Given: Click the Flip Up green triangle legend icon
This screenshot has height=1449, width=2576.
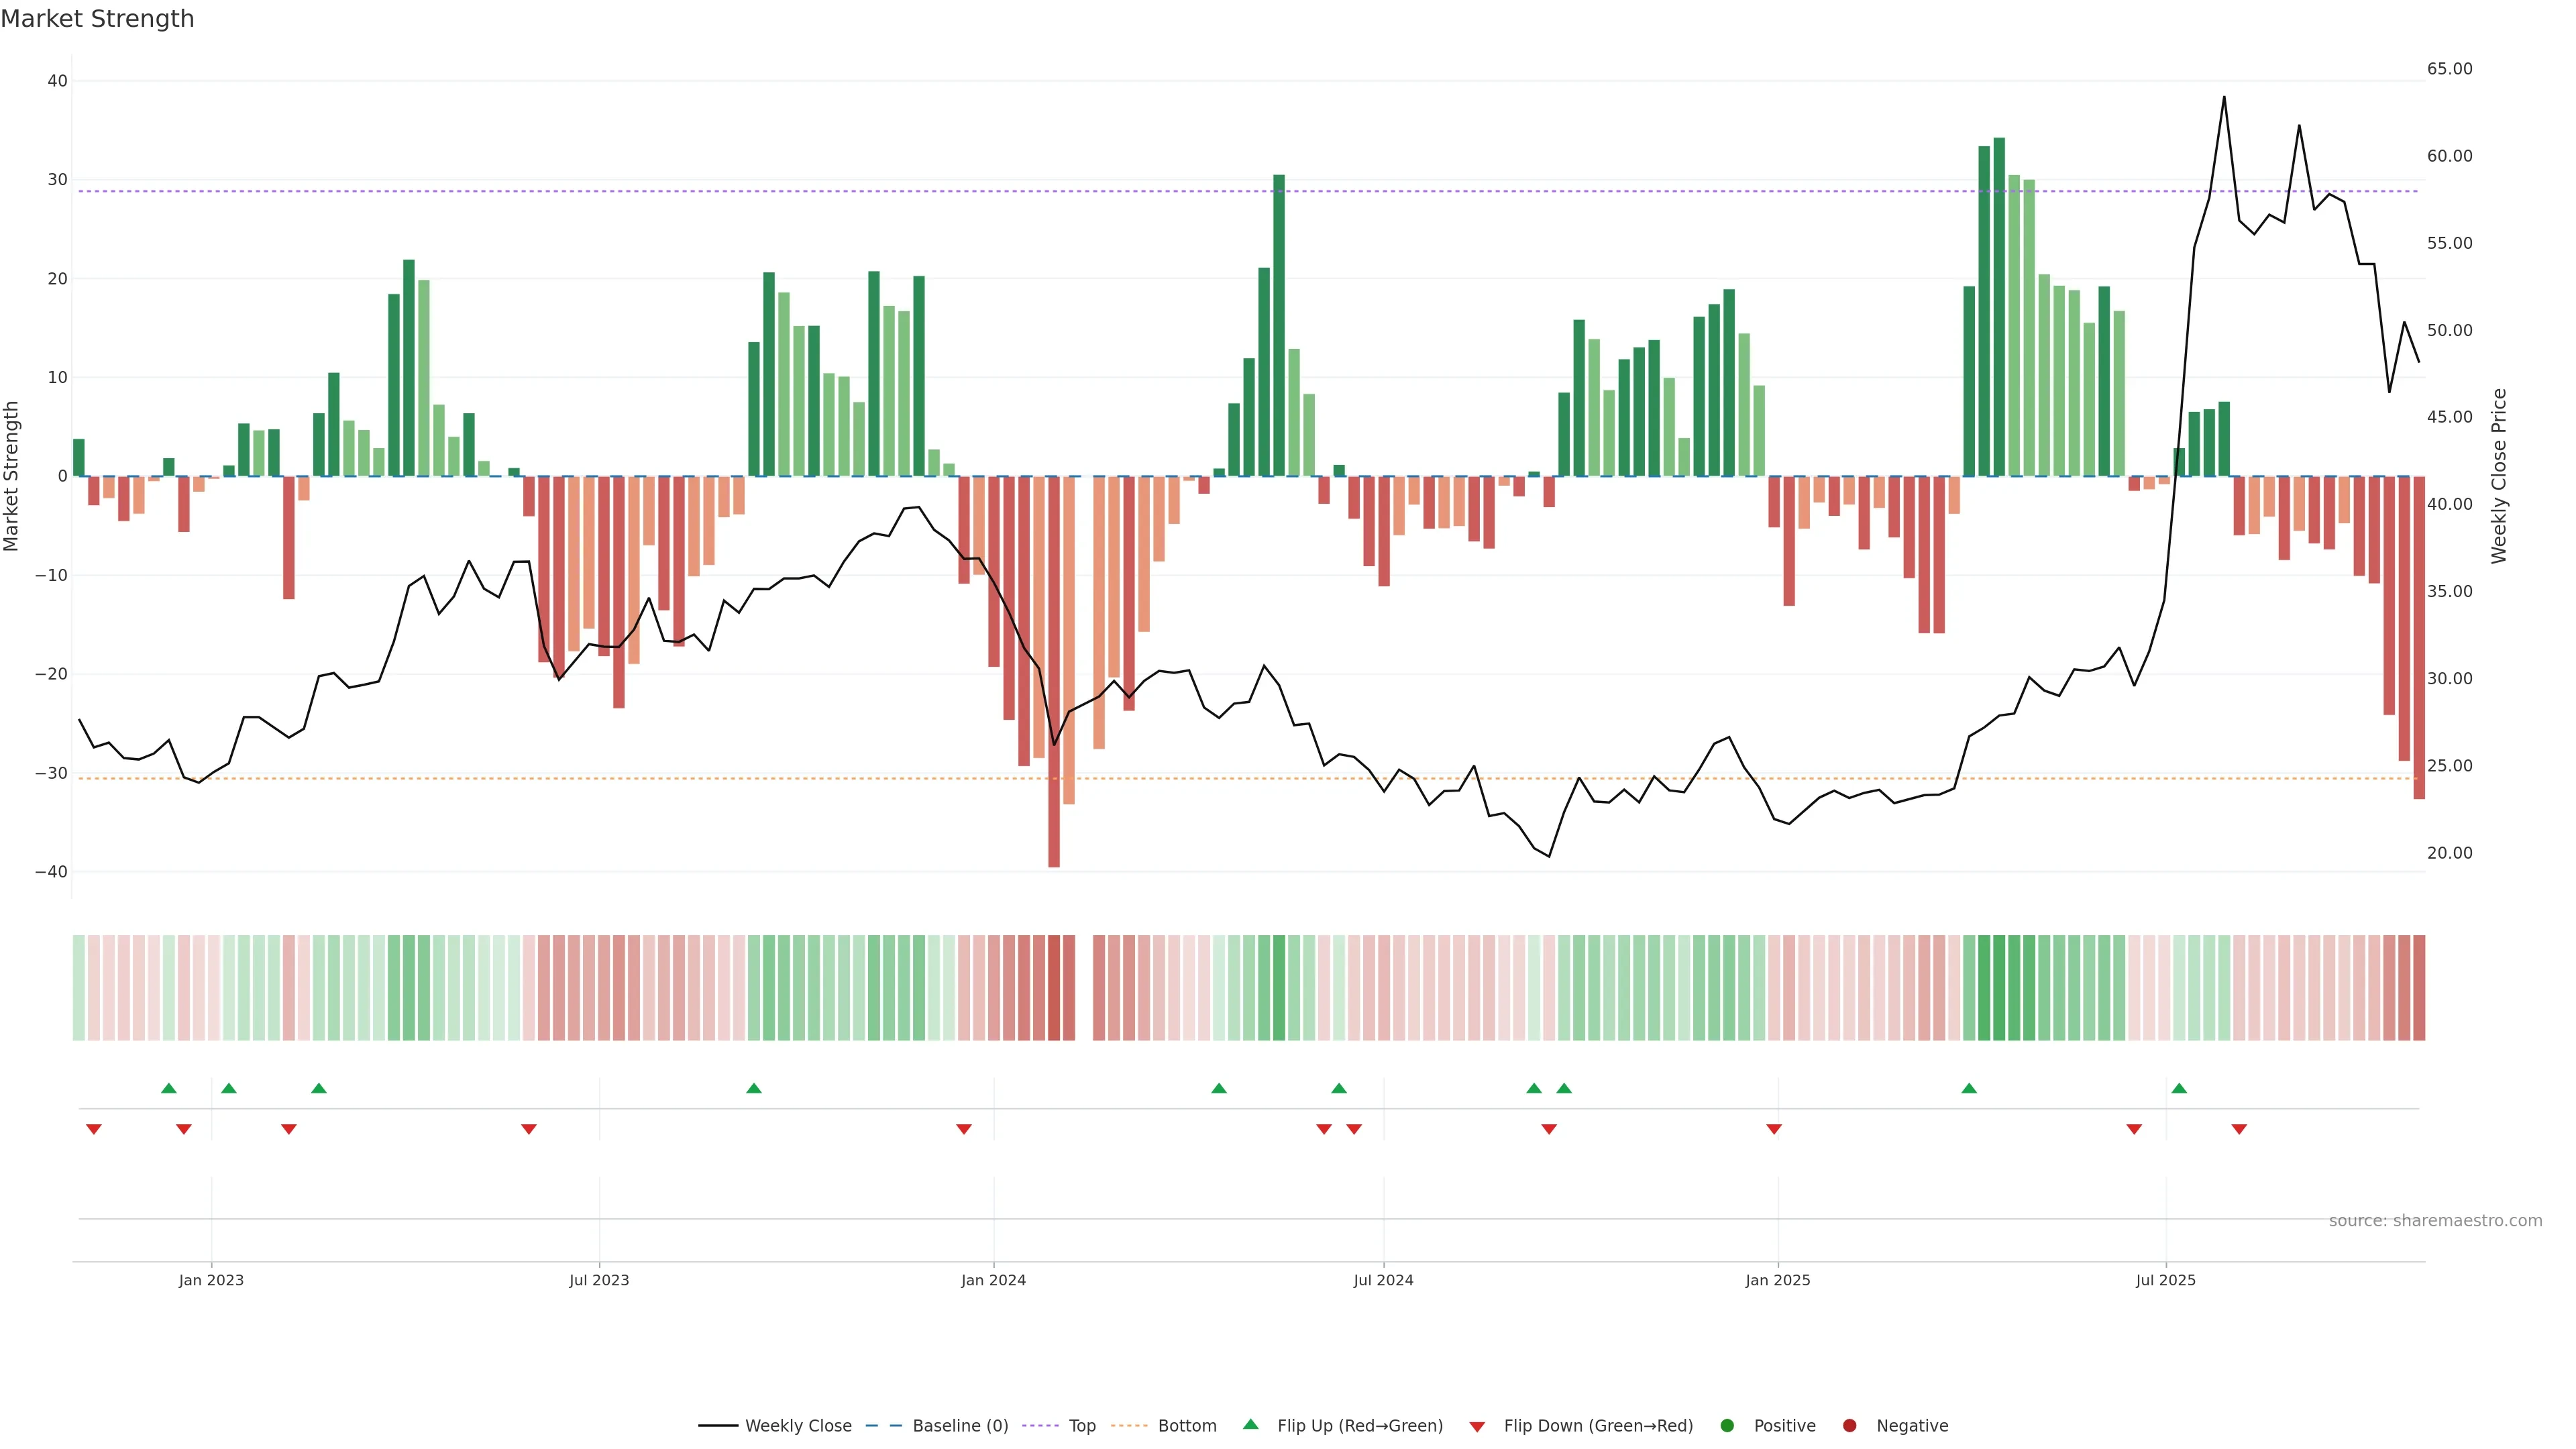Looking at the screenshot, I should pos(1250,1424).
